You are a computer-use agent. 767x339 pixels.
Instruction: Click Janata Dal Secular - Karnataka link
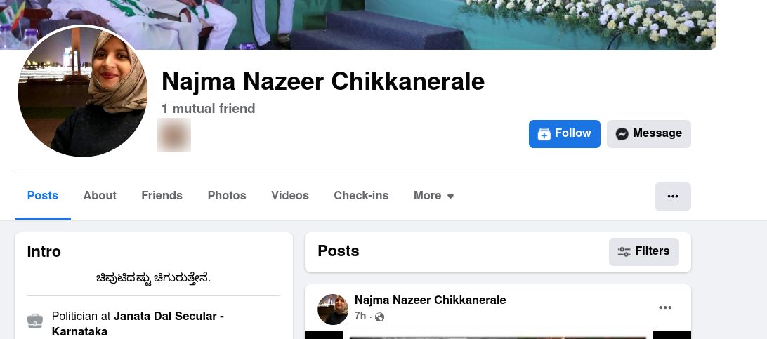138,324
